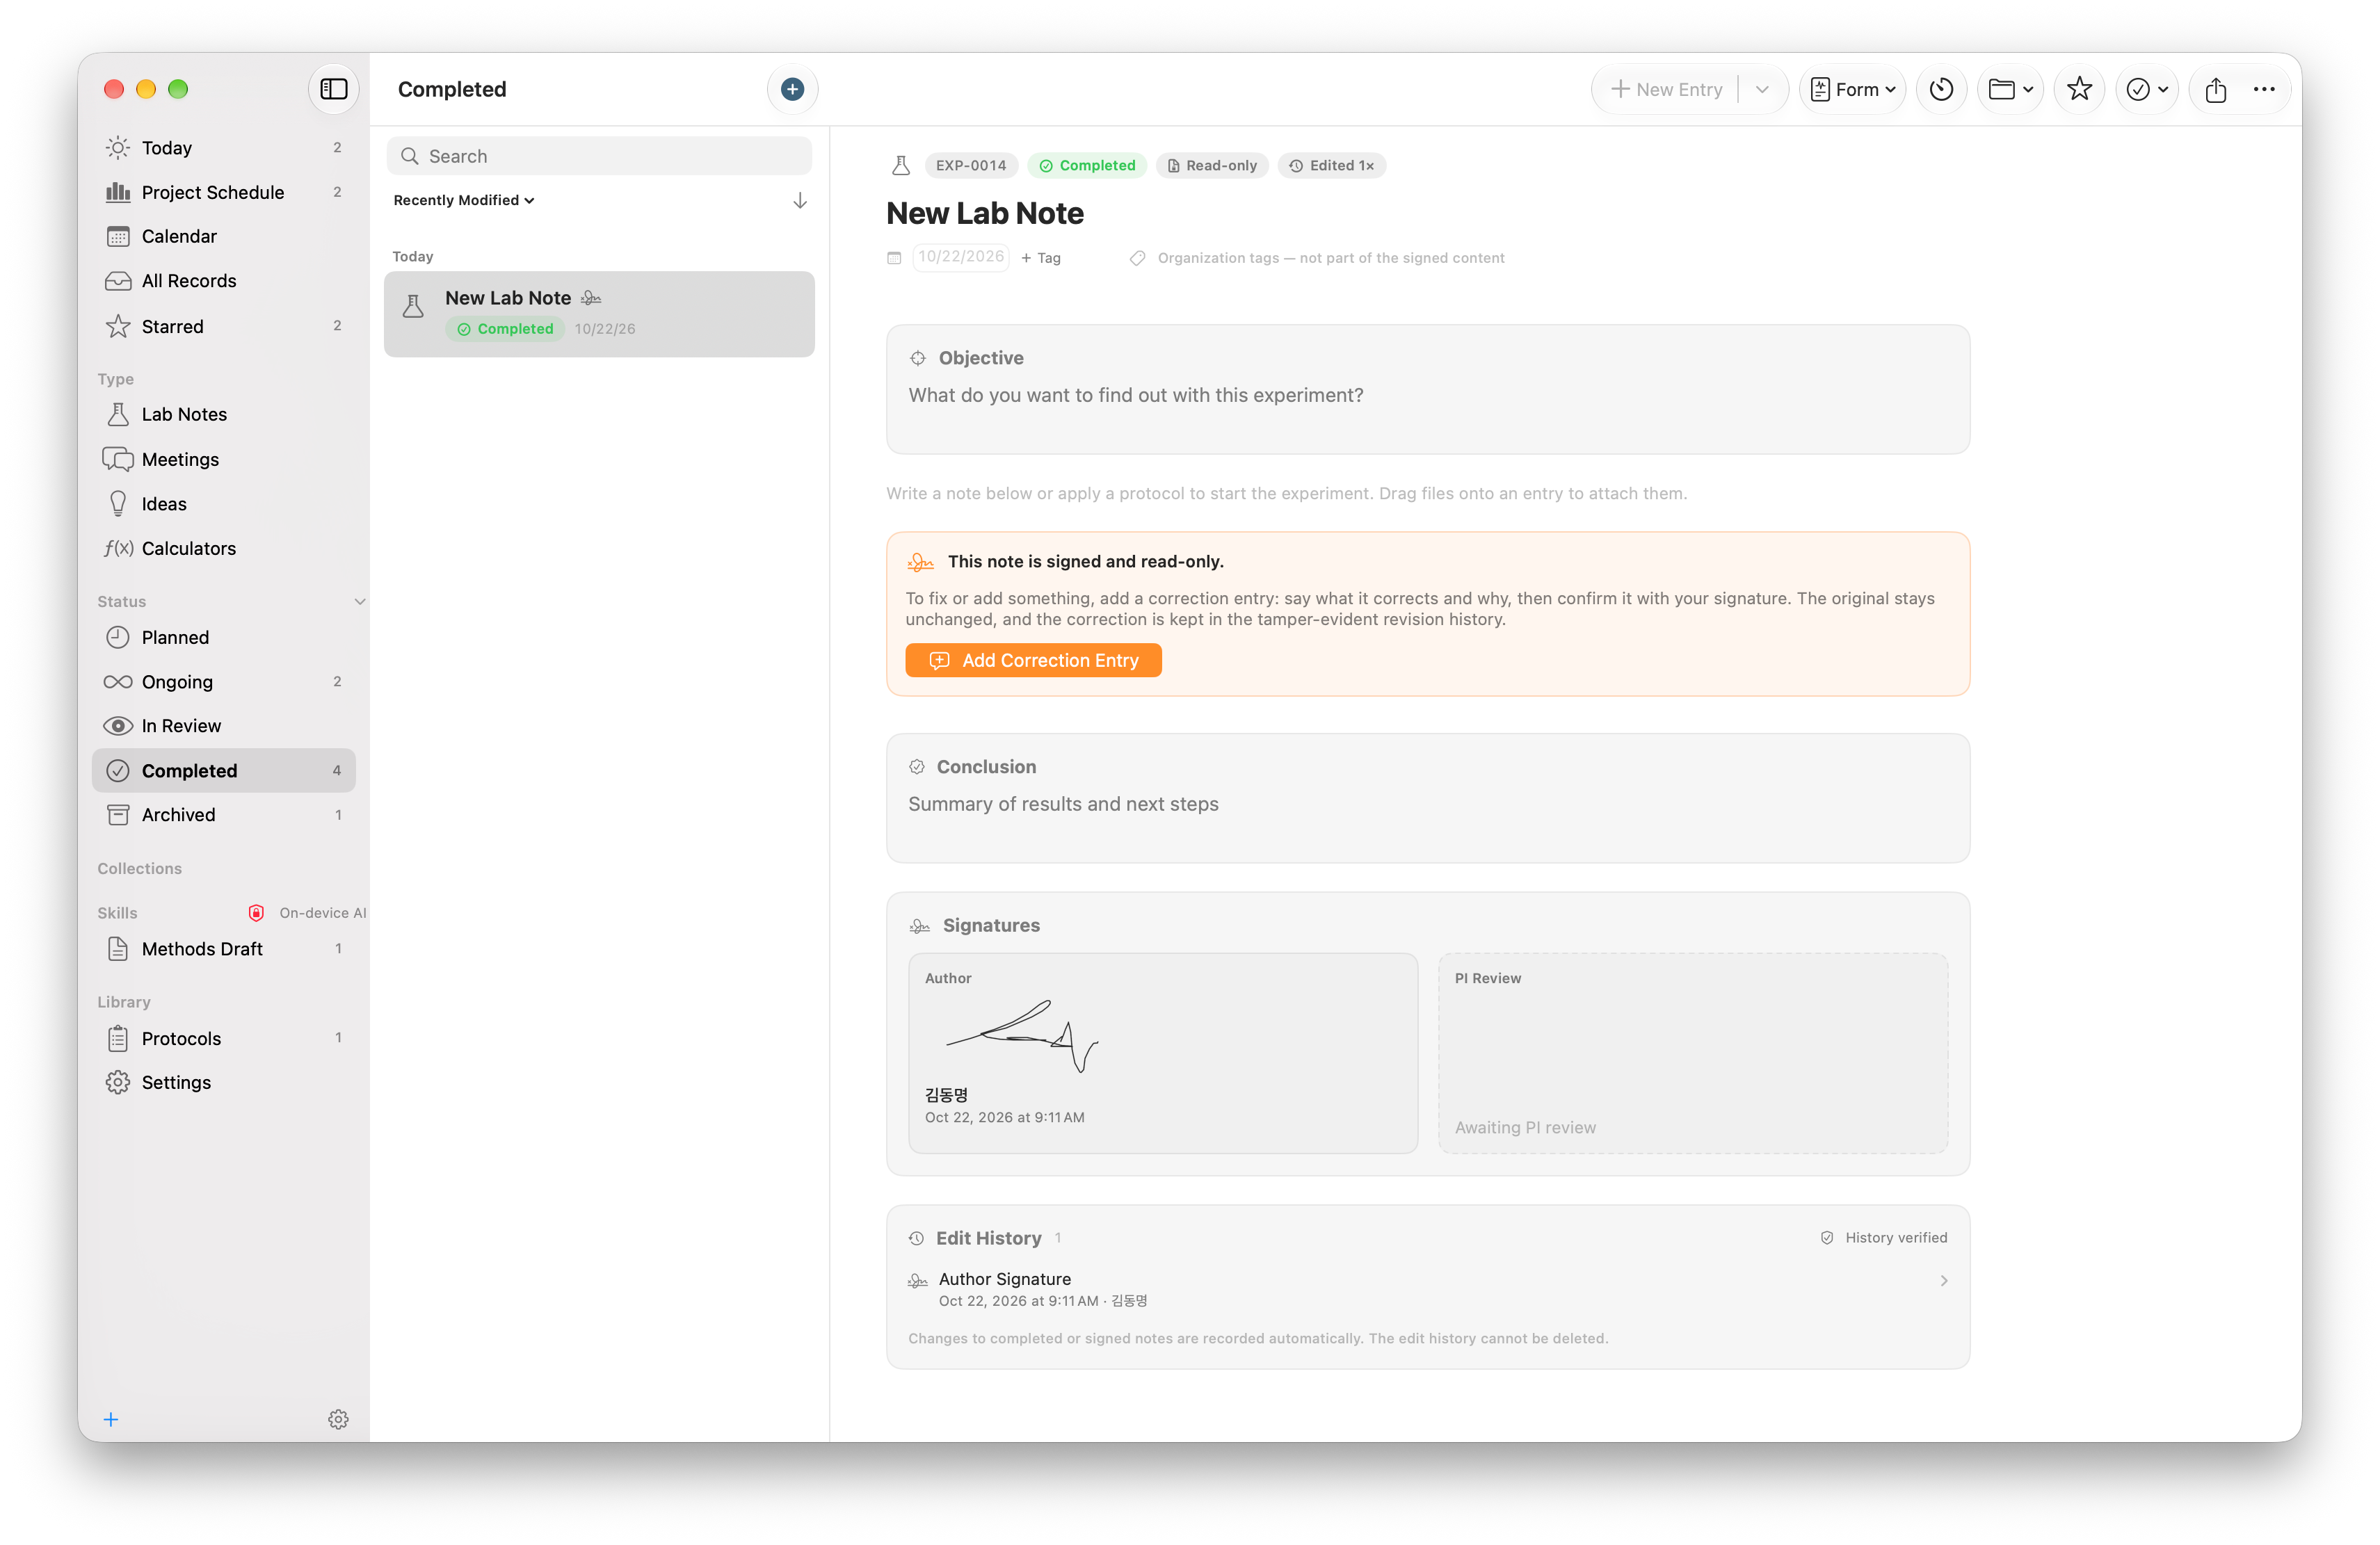The image size is (2380, 1545).
Task: Open the Form view dropdown
Action: [1853, 89]
